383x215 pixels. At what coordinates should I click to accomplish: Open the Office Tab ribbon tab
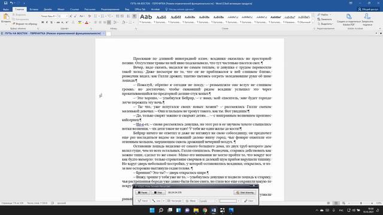(x=140, y=10)
